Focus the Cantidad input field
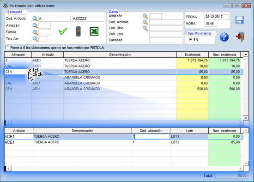Screen dimensions: 254x182 pyautogui.click(x=166, y=40)
